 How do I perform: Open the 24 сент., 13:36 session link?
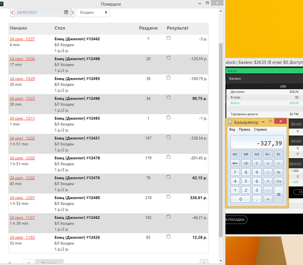[x=22, y=59]
